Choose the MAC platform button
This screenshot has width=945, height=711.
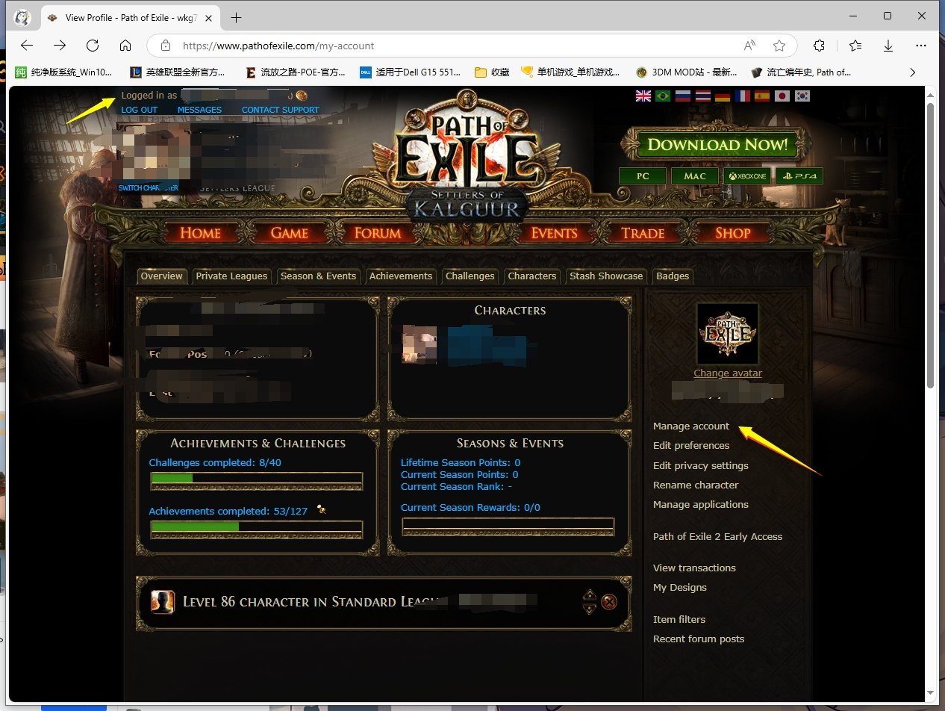(694, 176)
